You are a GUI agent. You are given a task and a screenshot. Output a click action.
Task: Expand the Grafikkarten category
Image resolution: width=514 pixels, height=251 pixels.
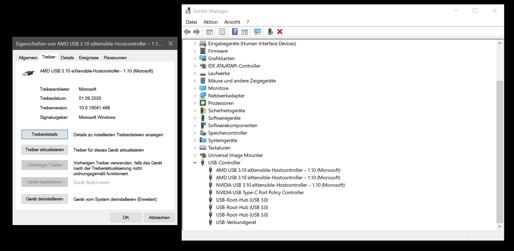195,58
